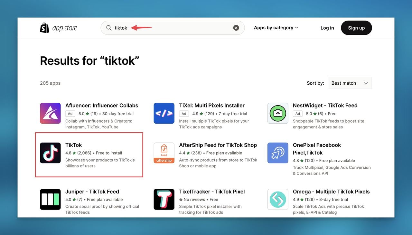Screen dimensions: 412x235
Task: Click the Shopify app store logo
Action: pyautogui.click(x=59, y=28)
